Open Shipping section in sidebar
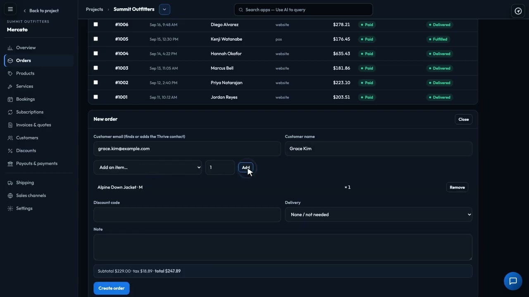Screen dimensions: 529x297 [39, 183]
